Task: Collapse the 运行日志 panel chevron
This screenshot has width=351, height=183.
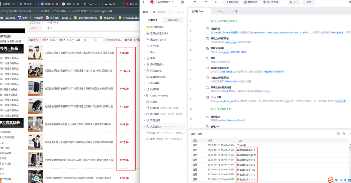Action: [x=349, y=134]
